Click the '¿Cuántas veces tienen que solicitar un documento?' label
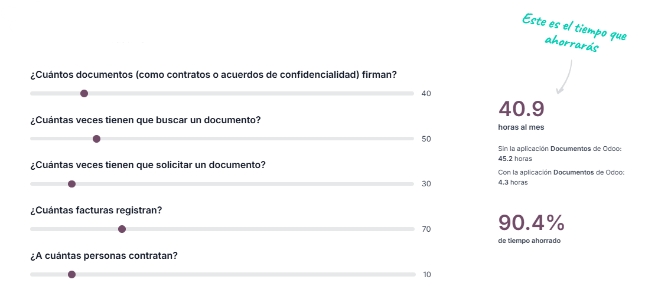 (148, 165)
